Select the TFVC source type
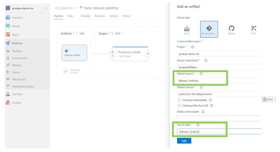 [254, 30]
